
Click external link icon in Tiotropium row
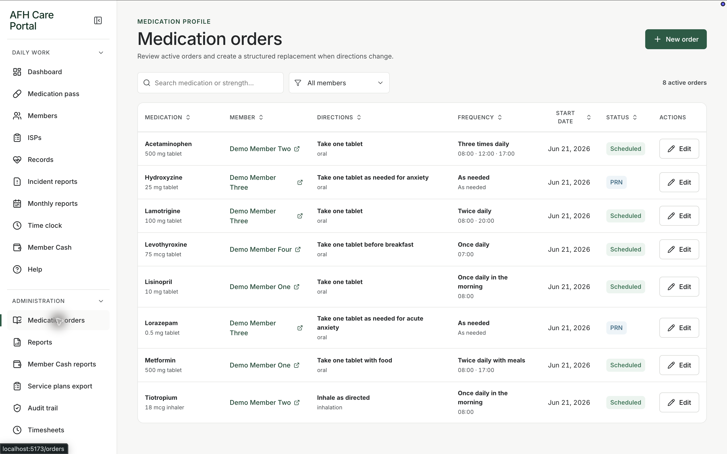[x=297, y=402]
